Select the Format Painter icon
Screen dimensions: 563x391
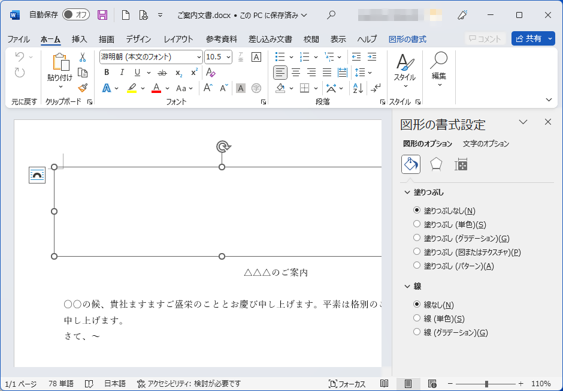82,88
